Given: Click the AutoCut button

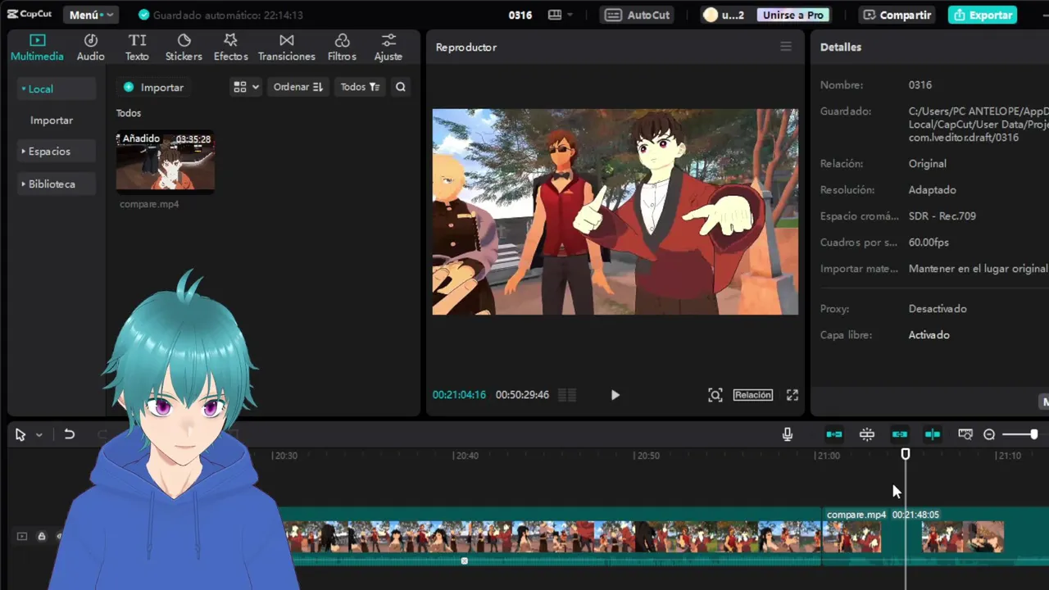Looking at the screenshot, I should (x=638, y=15).
